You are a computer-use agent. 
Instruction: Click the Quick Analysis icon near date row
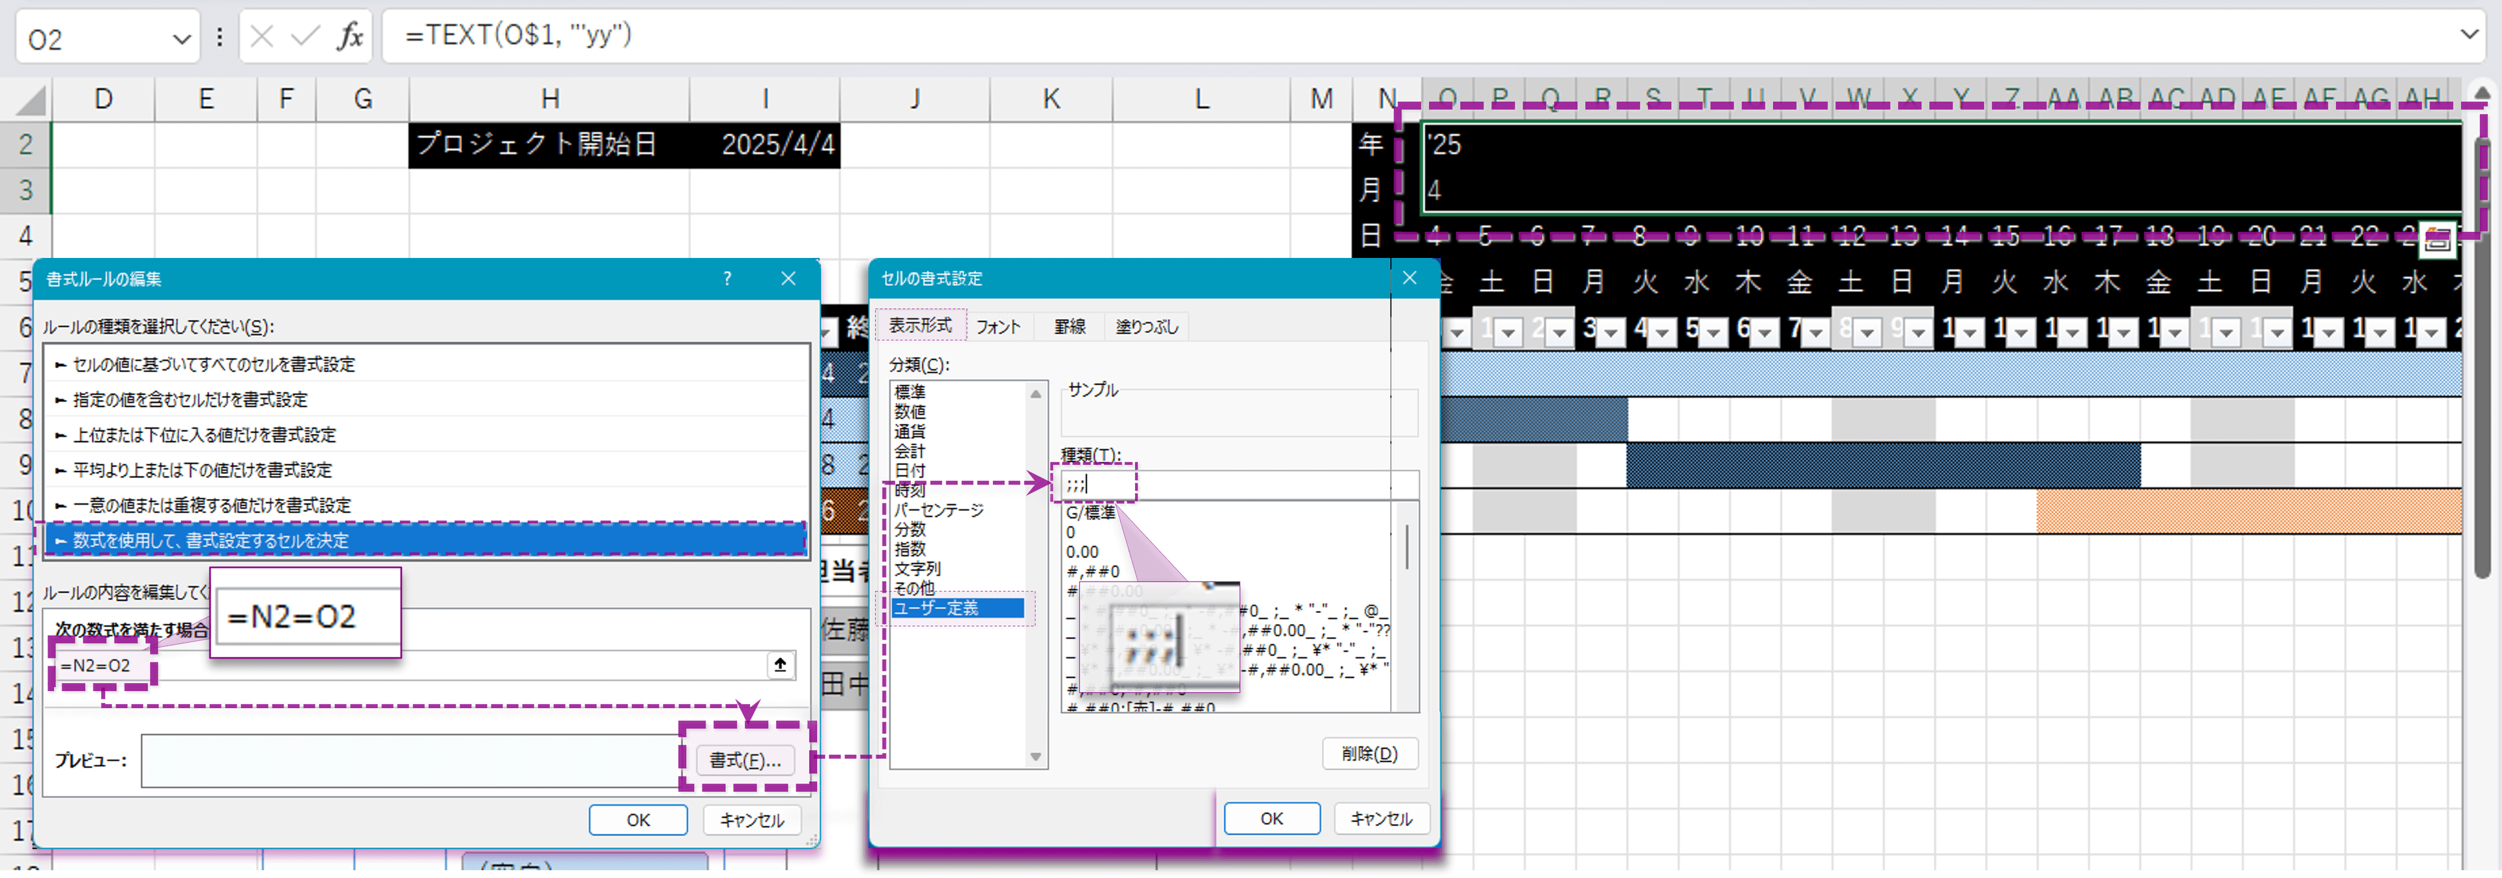pyautogui.click(x=2437, y=240)
